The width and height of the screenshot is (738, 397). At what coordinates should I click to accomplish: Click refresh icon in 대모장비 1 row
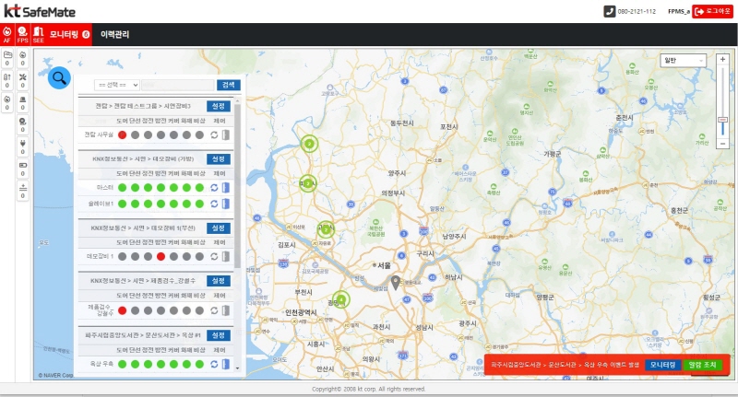click(x=214, y=256)
